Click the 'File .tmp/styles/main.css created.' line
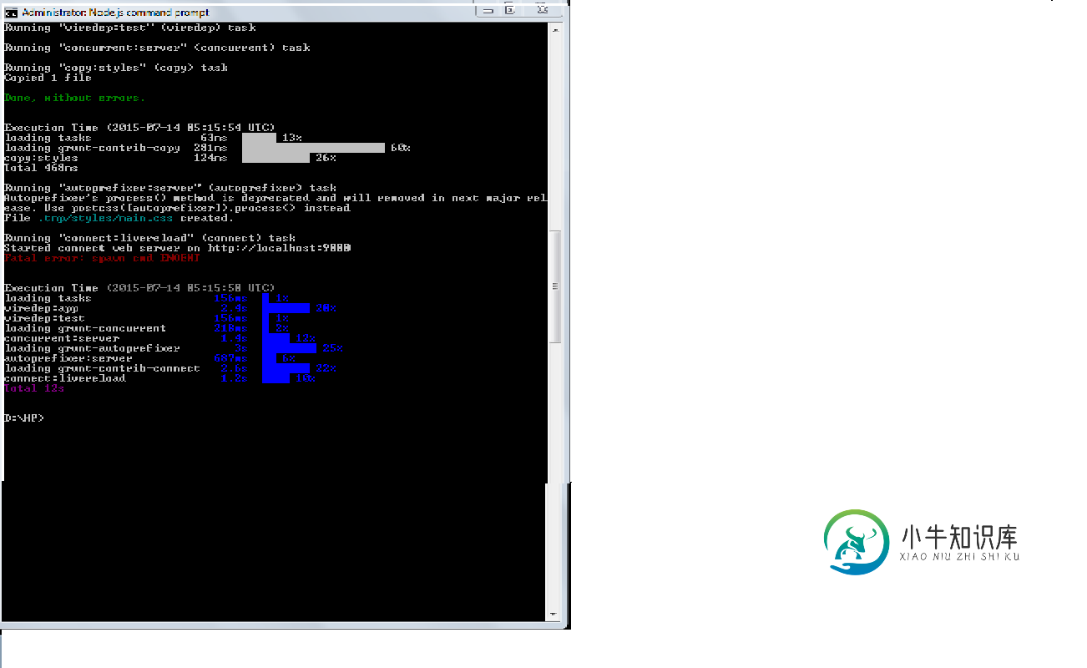This screenshot has height=668, width=1087. tap(119, 218)
